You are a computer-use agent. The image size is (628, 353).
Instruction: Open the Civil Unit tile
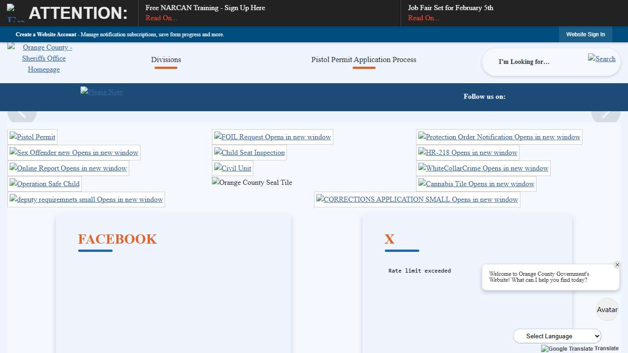coord(233,168)
